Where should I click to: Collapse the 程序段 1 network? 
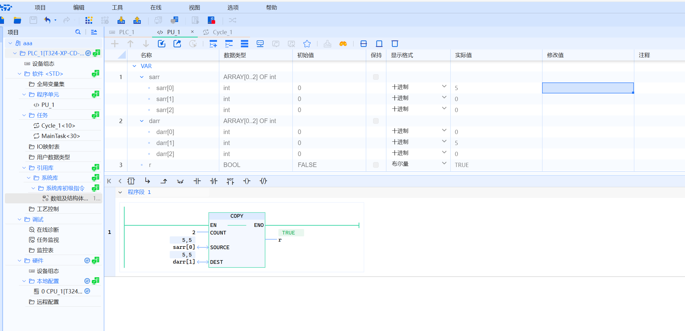(120, 192)
